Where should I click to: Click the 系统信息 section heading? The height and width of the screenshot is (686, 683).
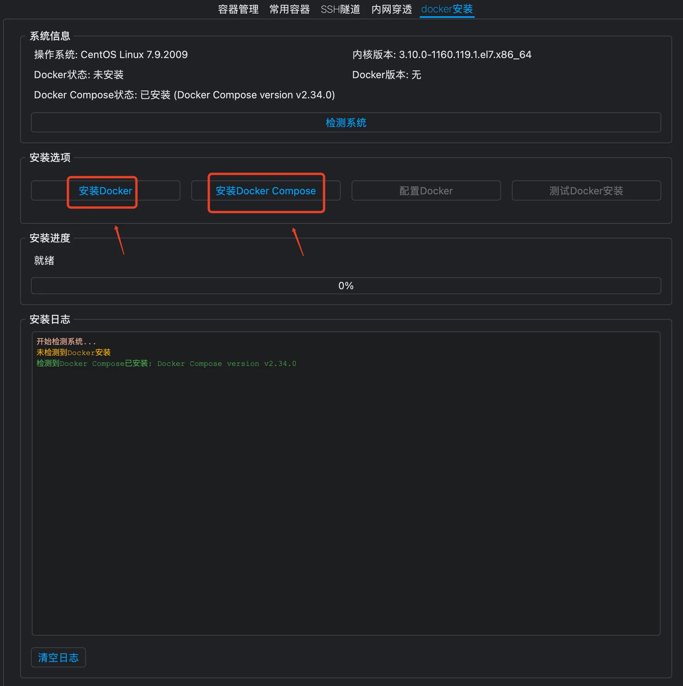[x=50, y=36]
